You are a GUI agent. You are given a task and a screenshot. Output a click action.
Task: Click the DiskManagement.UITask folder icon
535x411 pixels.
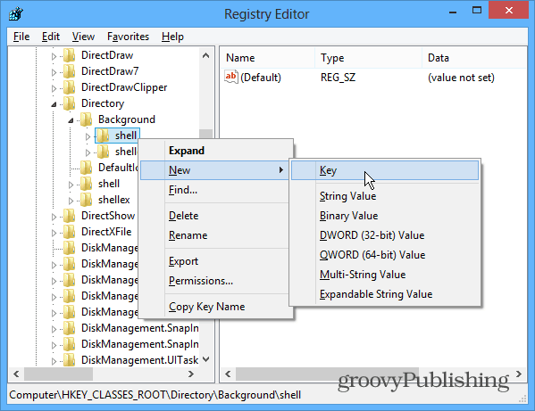70,360
